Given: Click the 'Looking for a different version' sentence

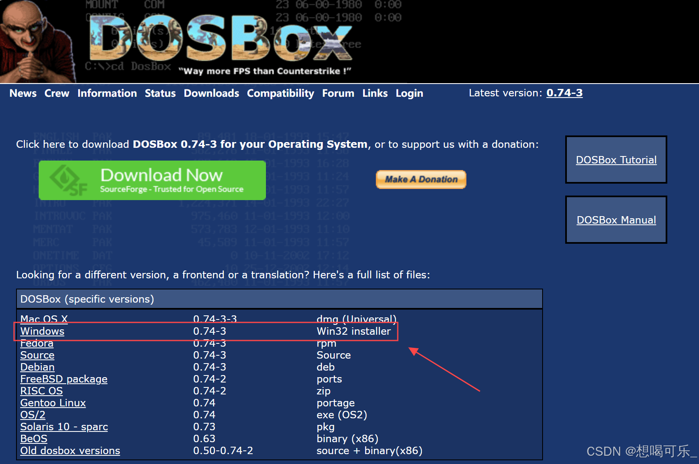Looking at the screenshot, I should click(x=223, y=275).
